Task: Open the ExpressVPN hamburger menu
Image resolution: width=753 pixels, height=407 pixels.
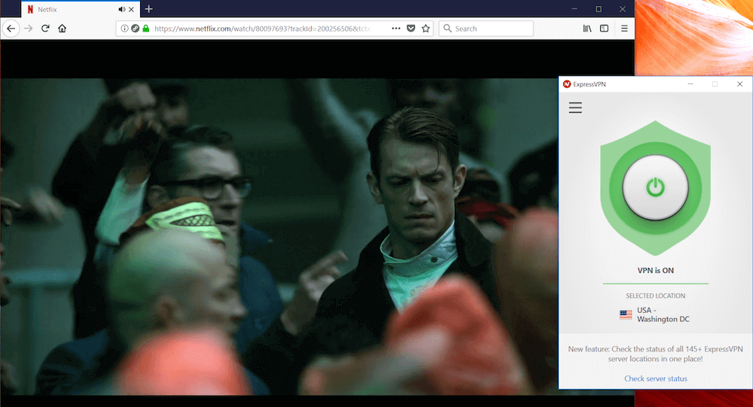Action: pos(575,108)
